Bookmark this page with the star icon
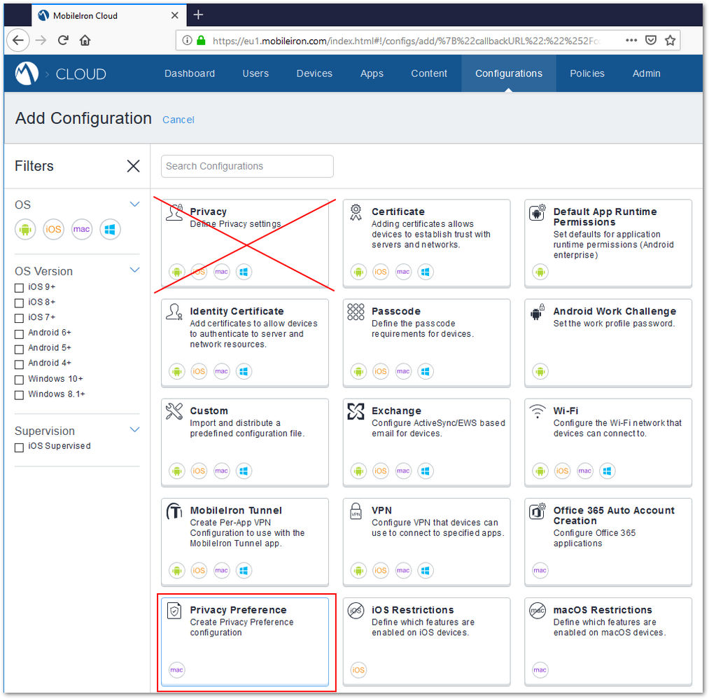 [670, 40]
